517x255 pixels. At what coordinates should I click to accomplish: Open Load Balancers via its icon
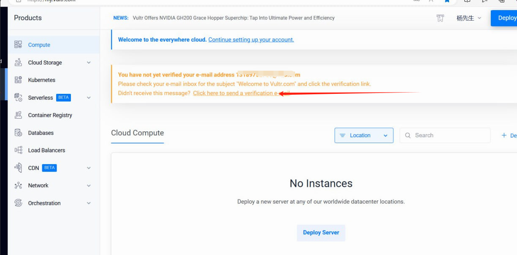tap(18, 150)
